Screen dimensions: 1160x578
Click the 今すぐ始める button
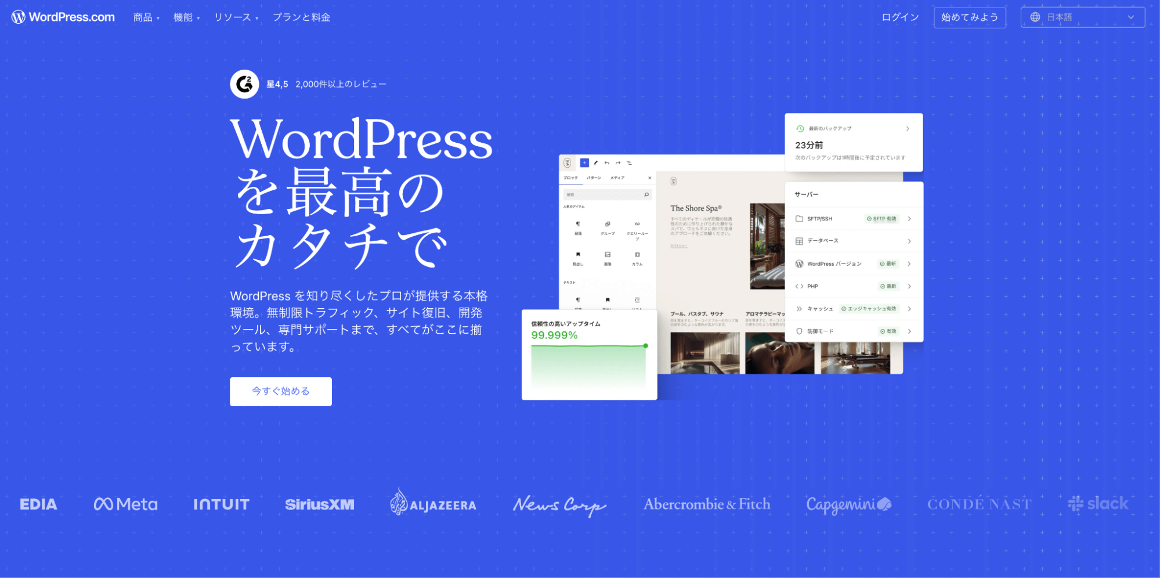click(x=280, y=391)
